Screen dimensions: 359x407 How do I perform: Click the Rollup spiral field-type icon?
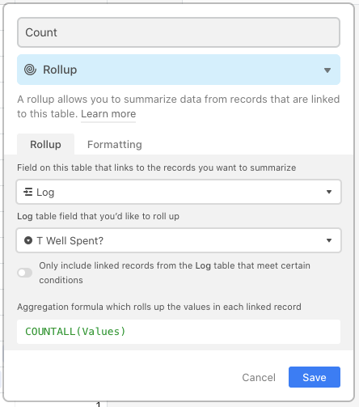click(30, 70)
